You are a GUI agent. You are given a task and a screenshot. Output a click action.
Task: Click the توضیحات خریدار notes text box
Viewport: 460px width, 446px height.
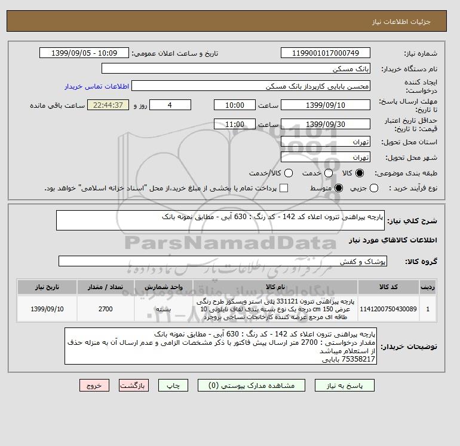220,346
